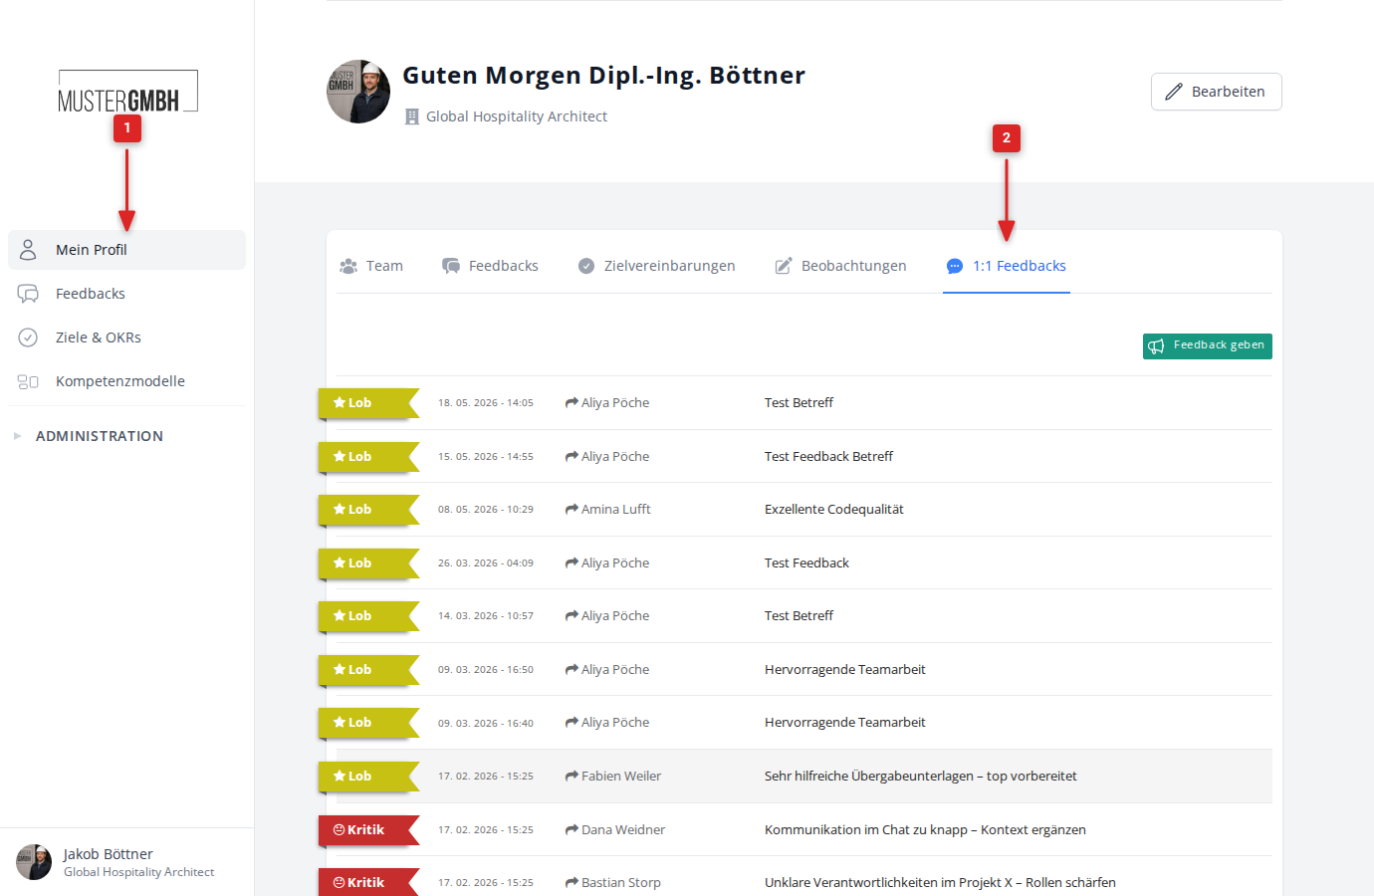The image size is (1374, 896).
Task: Click the forward arrow beside Fabien Weiler
Action: coord(572,776)
